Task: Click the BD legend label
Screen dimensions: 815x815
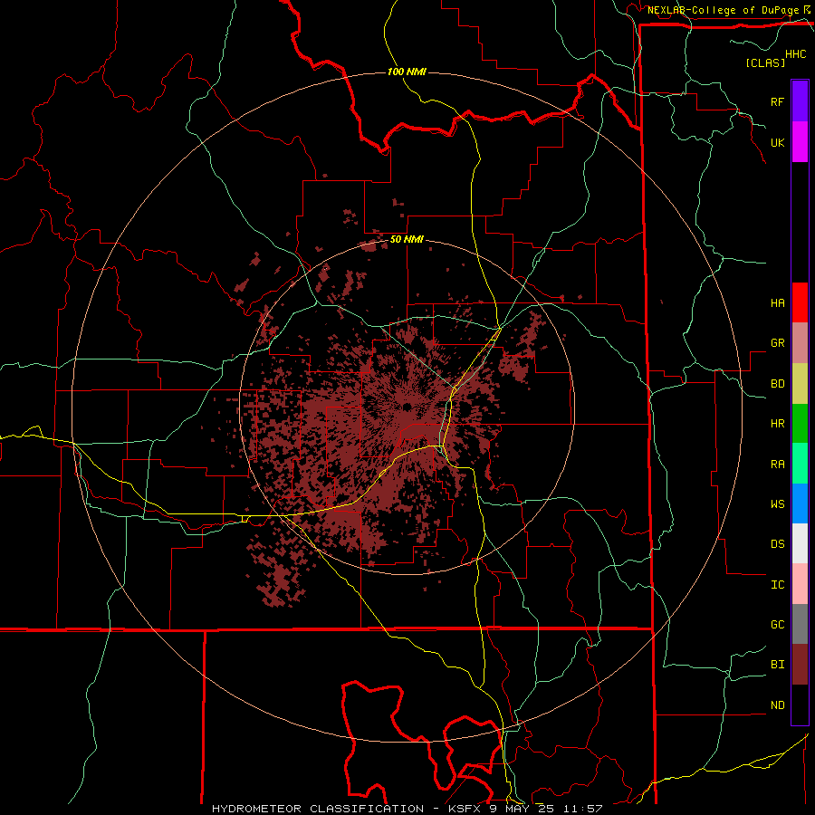Action: [777, 384]
